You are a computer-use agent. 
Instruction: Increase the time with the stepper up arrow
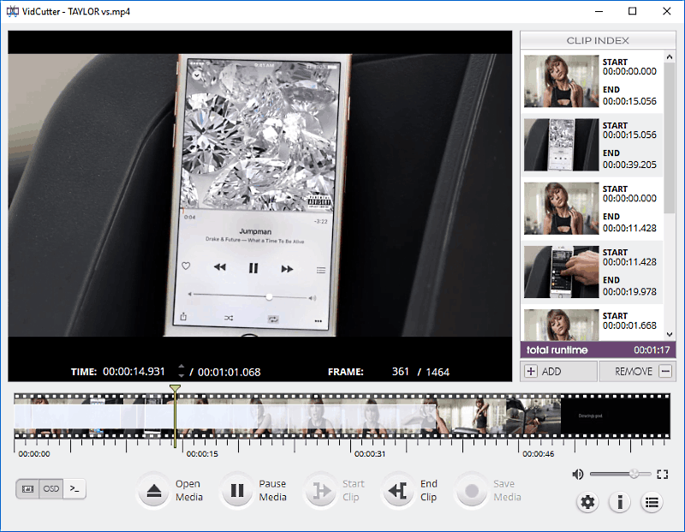[182, 368]
